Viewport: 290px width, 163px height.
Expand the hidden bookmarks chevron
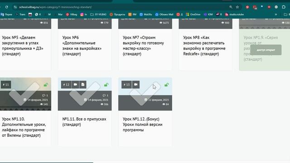pos(276,14)
